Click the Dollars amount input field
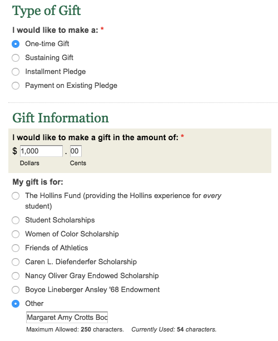This screenshot has width=278, height=341. click(41, 151)
